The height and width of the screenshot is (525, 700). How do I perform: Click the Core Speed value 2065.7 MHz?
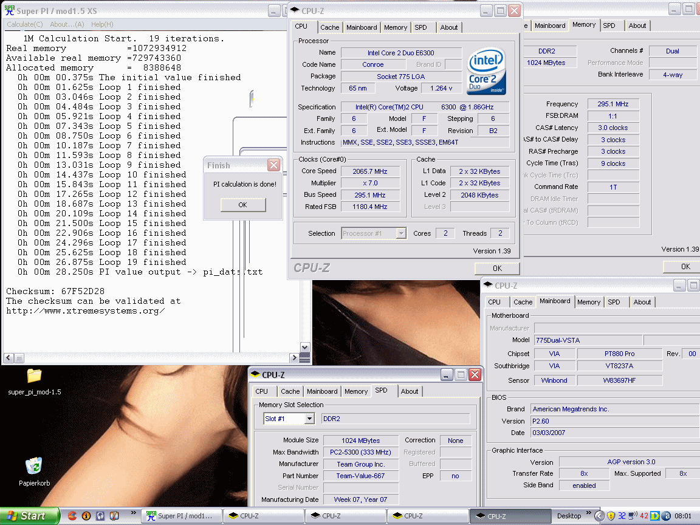[x=370, y=171]
